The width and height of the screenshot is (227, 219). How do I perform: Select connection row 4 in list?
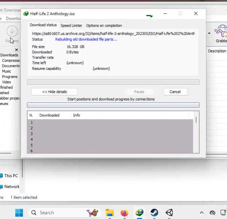click(x=110, y=139)
